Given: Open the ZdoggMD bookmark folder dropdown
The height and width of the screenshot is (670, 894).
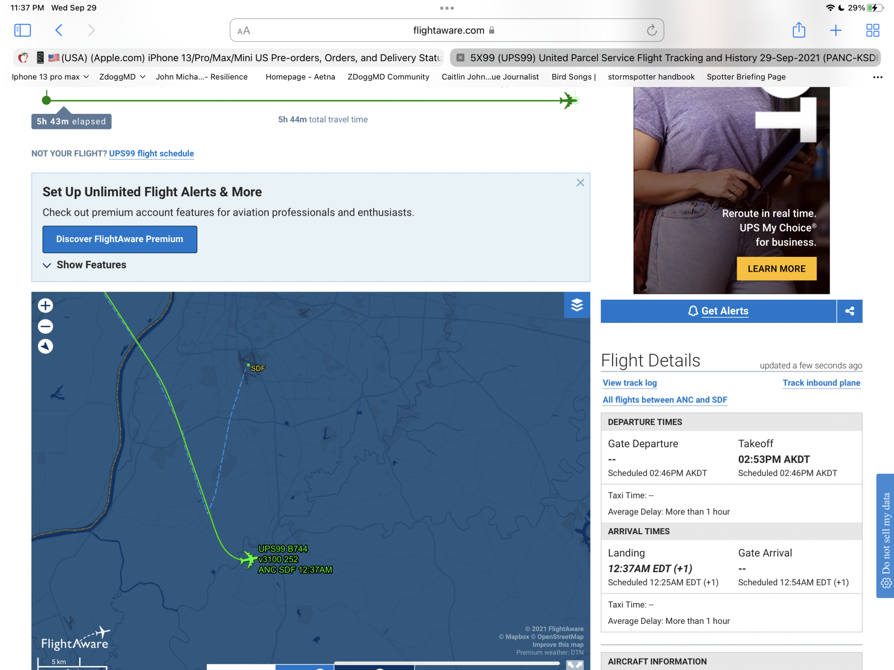Looking at the screenshot, I should (122, 77).
